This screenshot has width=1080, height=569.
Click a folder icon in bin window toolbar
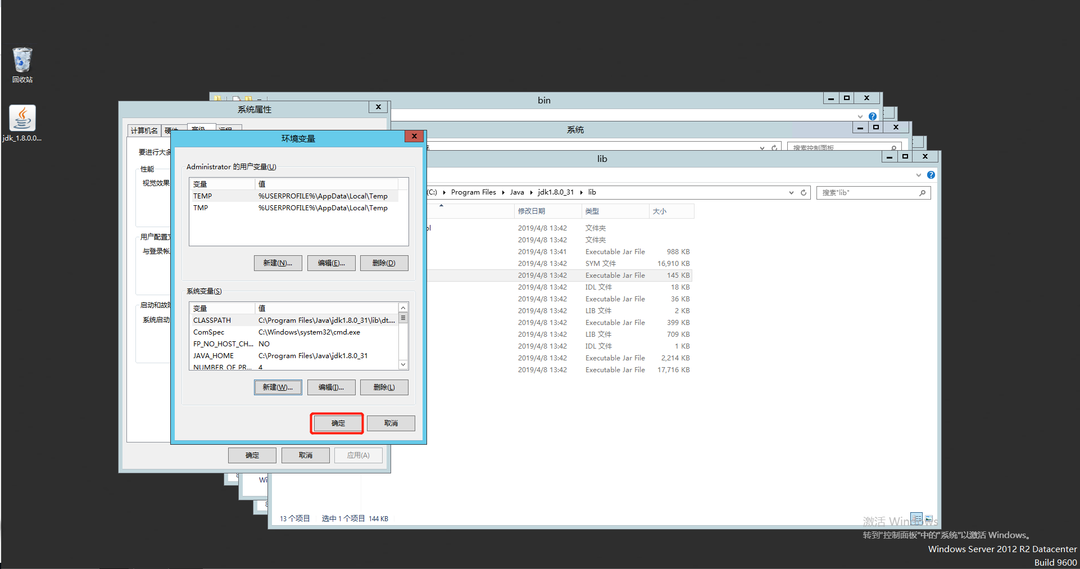pyautogui.click(x=217, y=98)
